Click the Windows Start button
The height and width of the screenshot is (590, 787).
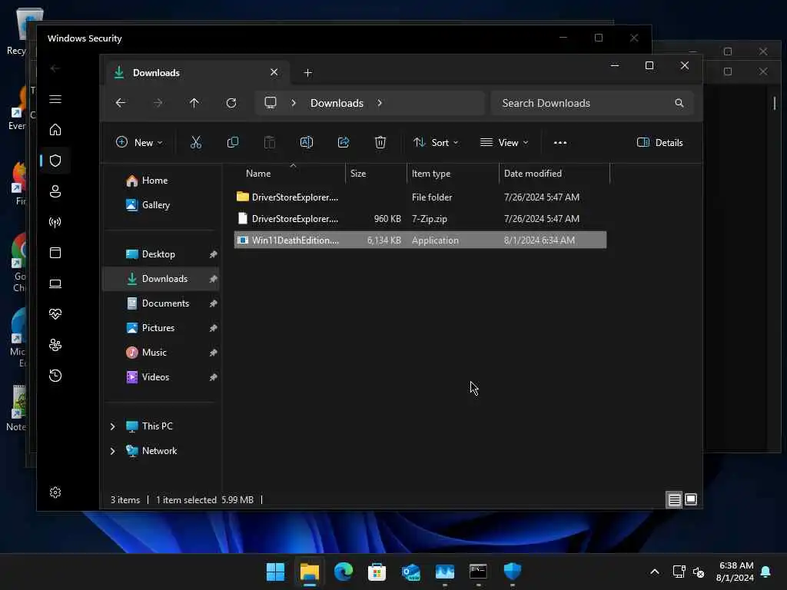[x=275, y=572]
